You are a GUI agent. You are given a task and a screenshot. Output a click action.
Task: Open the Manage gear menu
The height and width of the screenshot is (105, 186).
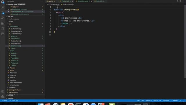3,97
